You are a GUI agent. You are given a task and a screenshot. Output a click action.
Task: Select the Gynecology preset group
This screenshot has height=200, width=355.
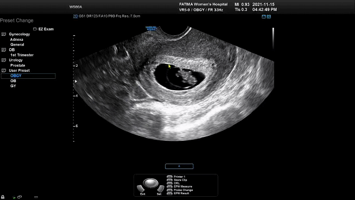click(x=20, y=34)
